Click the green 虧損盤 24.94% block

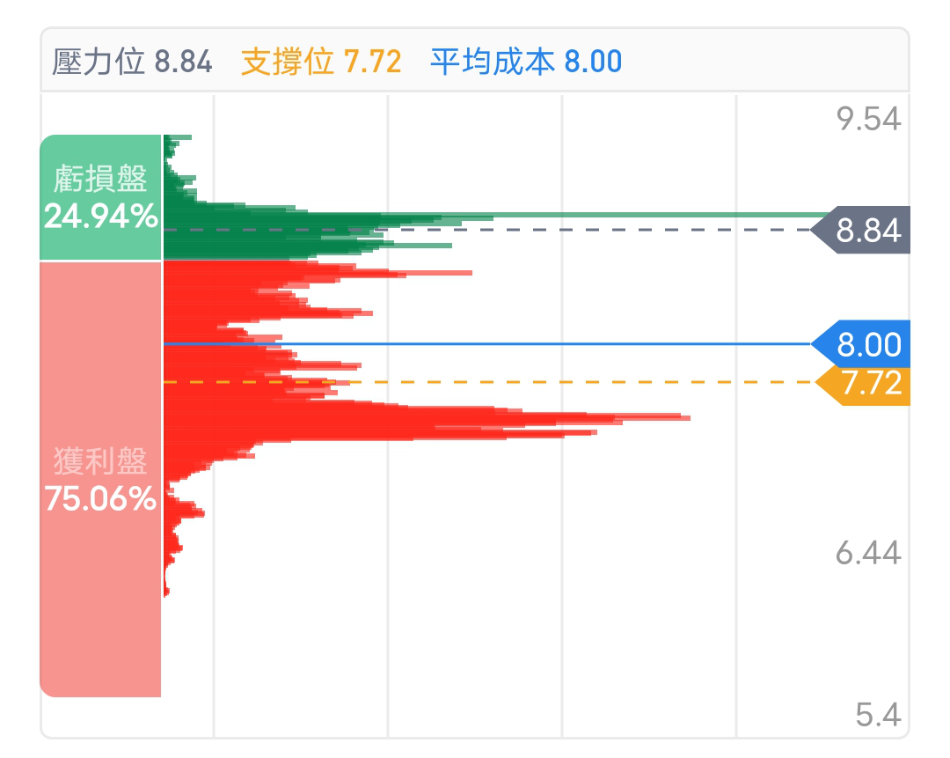tap(100, 198)
